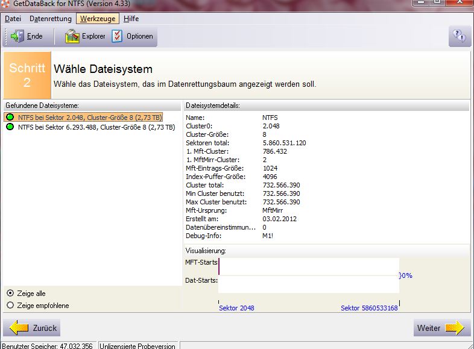Click Benutzter Speicher status bar entry

(48, 346)
